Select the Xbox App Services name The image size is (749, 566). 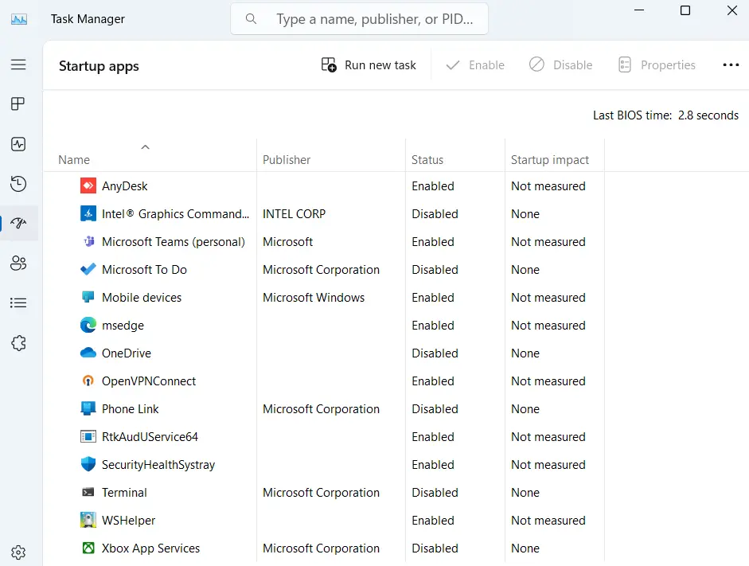(151, 548)
